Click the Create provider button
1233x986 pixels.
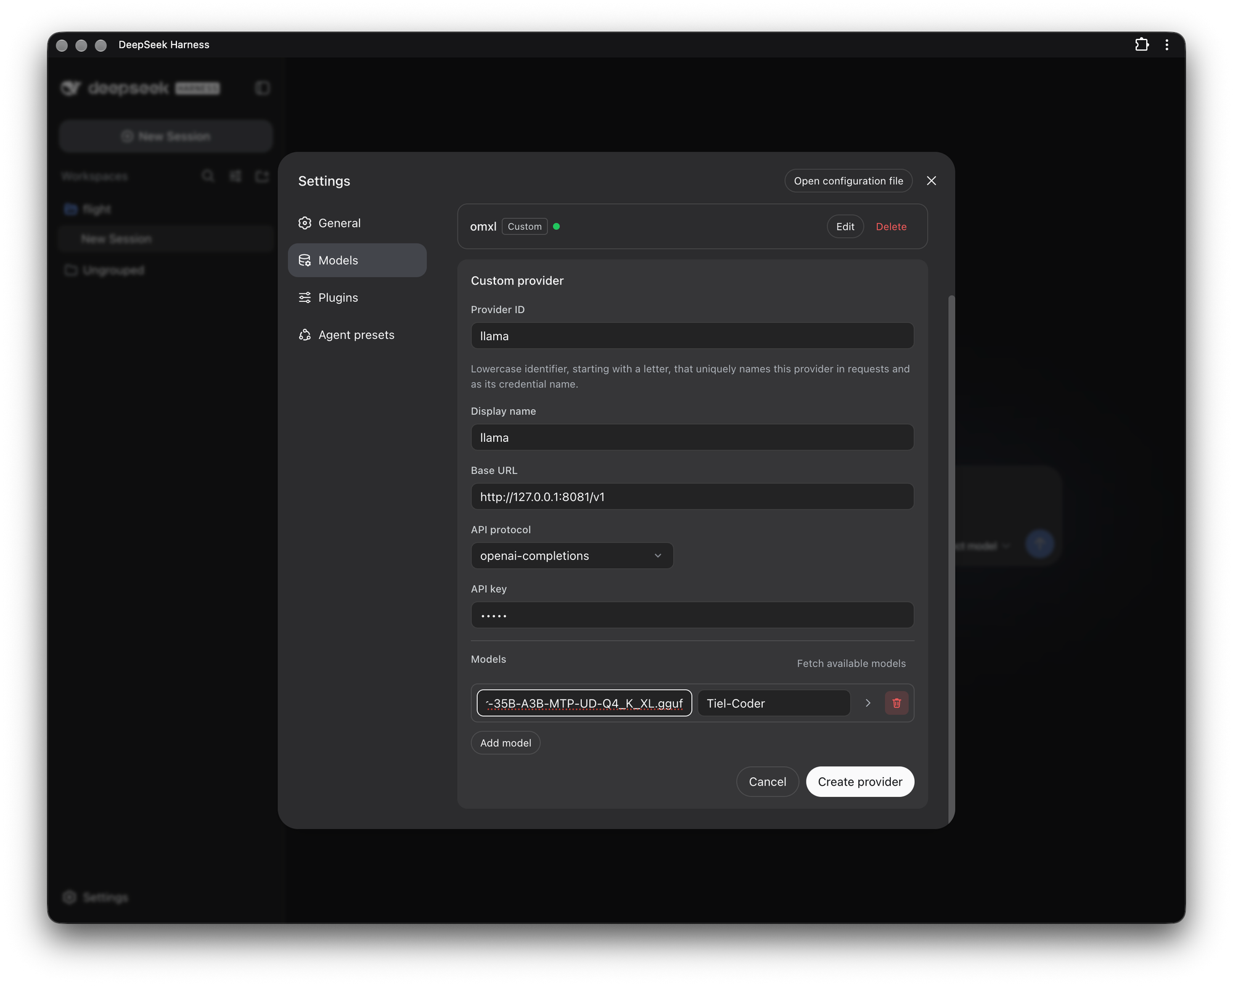(x=860, y=781)
